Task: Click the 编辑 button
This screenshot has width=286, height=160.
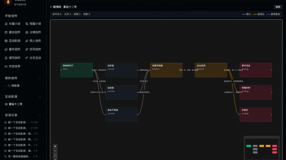Action: click(278, 7)
